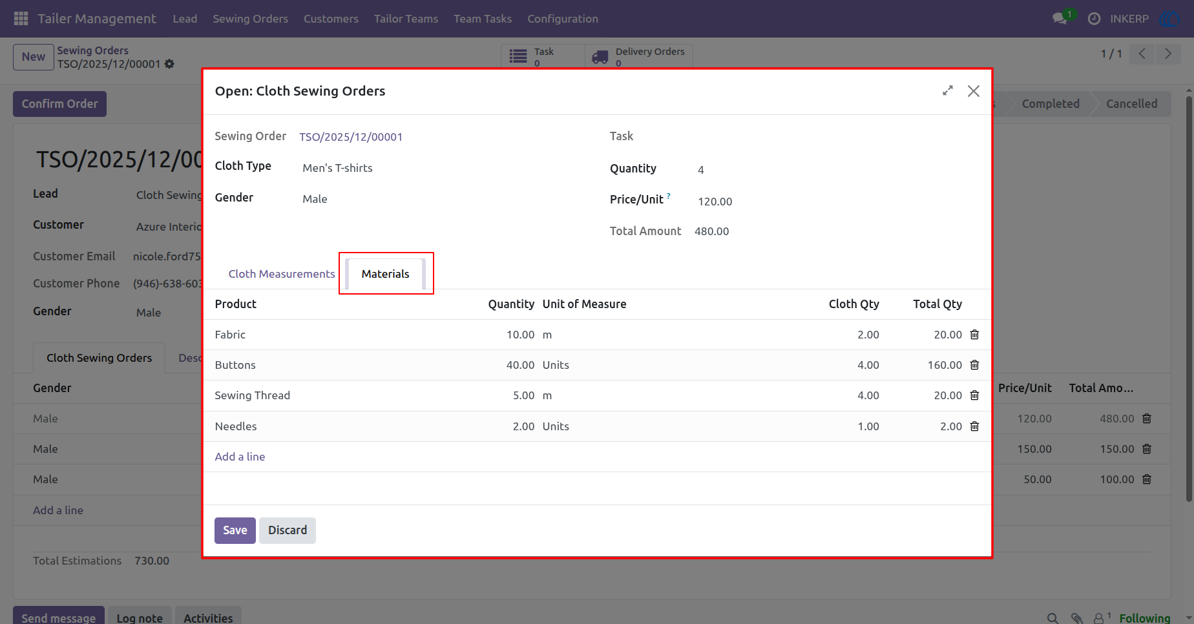Open the gear actions menu beside TSO/2025/12/00001
1194x624 pixels.
pos(169,64)
